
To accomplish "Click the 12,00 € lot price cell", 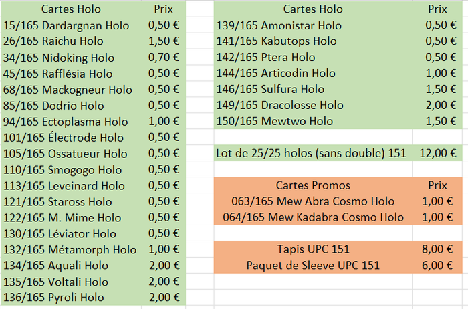I will pos(437,153).
